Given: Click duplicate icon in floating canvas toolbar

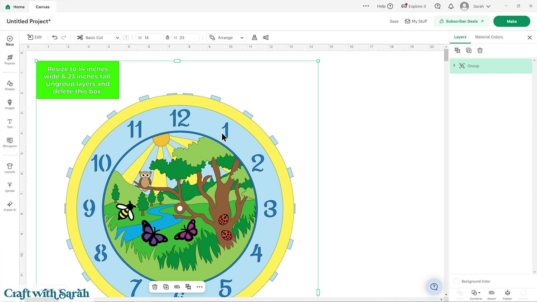Looking at the screenshot, I should click(166, 287).
